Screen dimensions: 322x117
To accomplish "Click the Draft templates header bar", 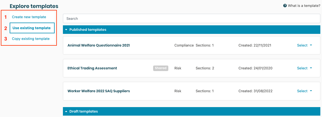I will [191, 111].
